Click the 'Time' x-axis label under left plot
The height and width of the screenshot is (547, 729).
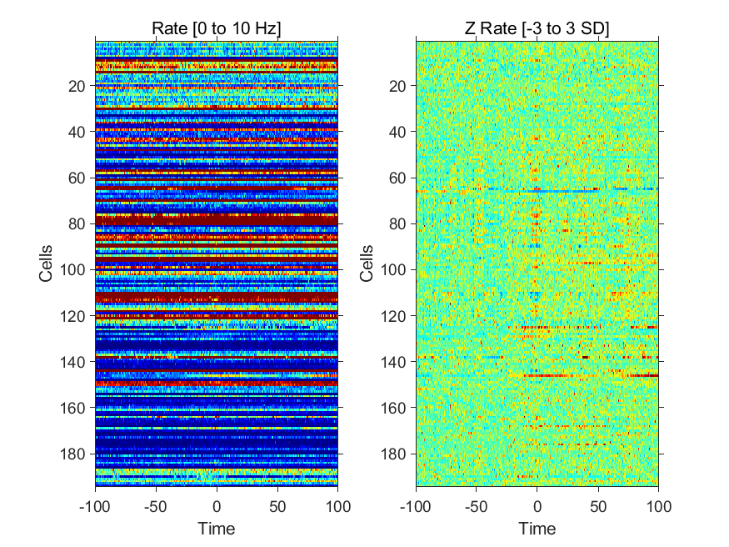point(216,529)
